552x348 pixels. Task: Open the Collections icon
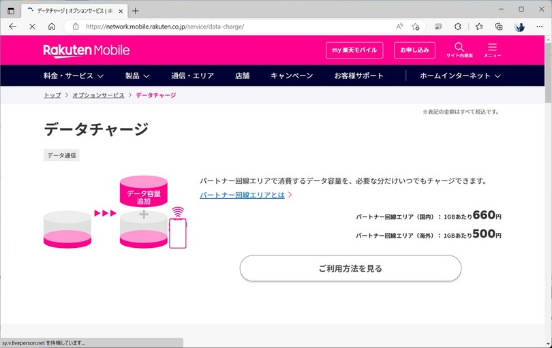pos(498,27)
